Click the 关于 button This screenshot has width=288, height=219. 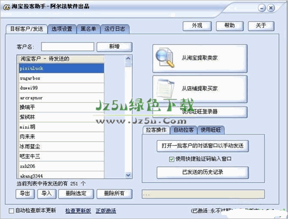point(261,26)
